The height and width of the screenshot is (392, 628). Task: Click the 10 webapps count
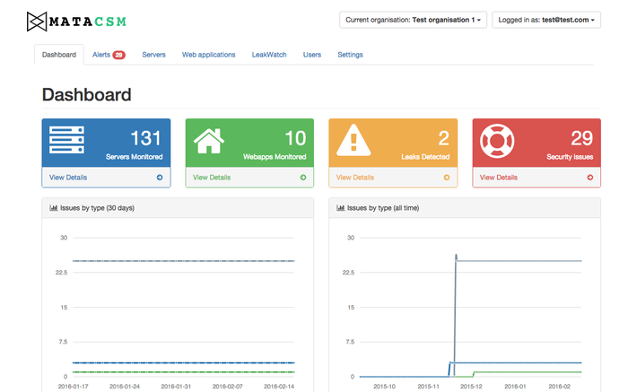click(x=295, y=138)
